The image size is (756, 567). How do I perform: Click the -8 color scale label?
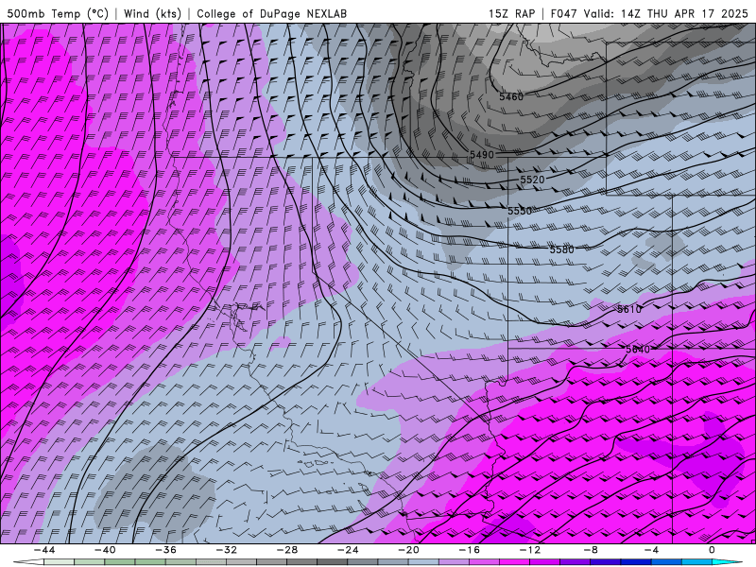[x=591, y=550]
